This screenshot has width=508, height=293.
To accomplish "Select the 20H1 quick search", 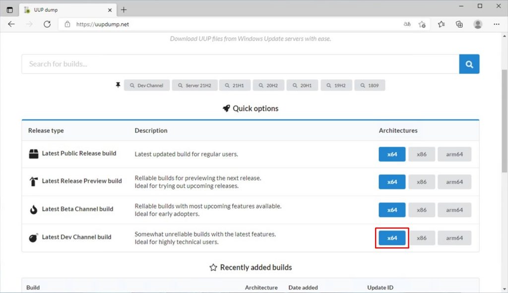I will (302, 85).
